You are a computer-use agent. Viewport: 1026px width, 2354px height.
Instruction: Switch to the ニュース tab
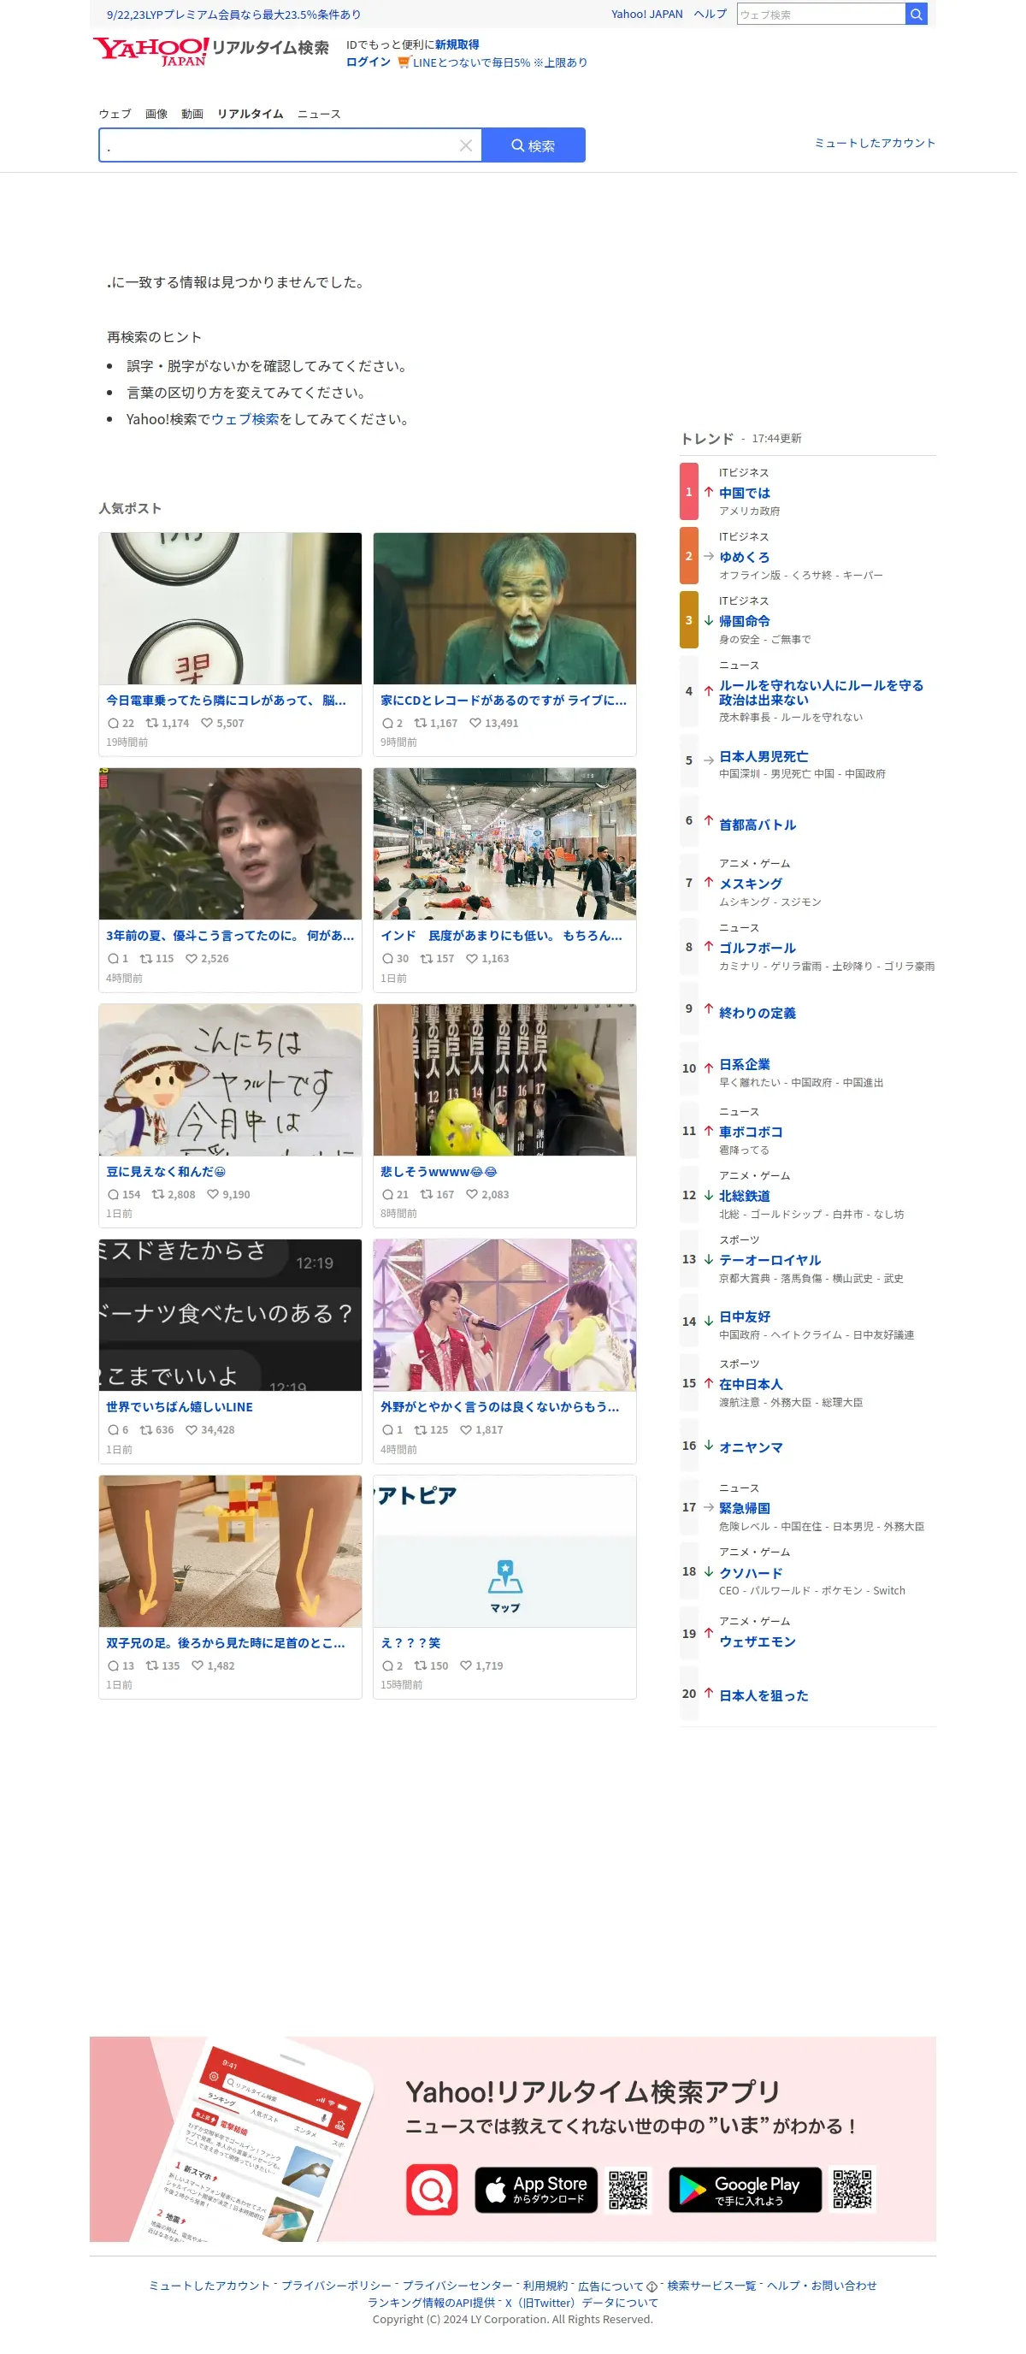(x=319, y=115)
